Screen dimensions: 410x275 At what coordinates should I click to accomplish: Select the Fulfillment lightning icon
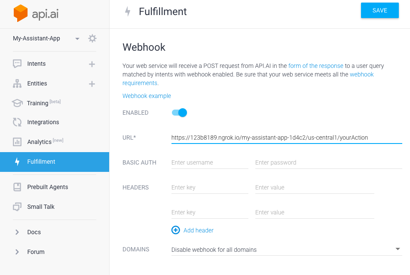17,162
